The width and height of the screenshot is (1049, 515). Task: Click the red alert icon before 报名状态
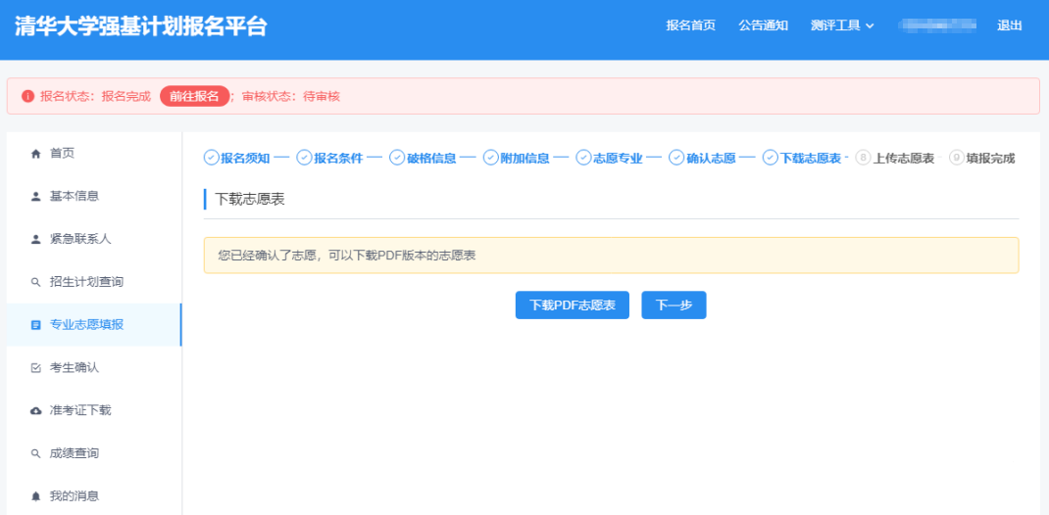pos(27,96)
